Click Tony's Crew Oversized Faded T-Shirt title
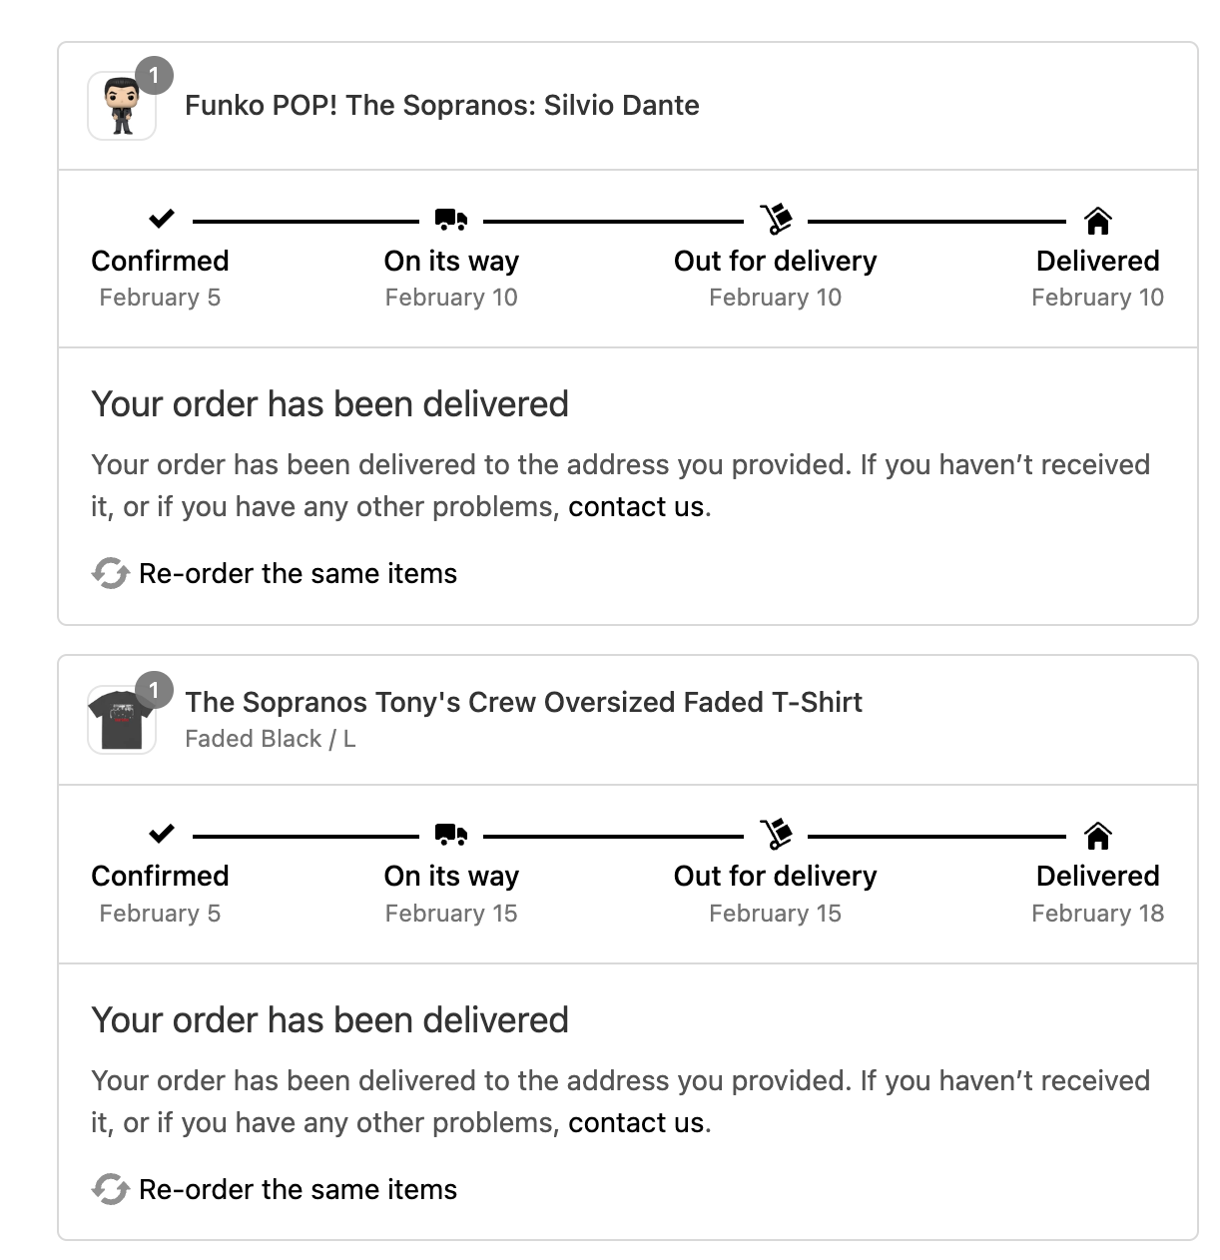 tap(523, 702)
